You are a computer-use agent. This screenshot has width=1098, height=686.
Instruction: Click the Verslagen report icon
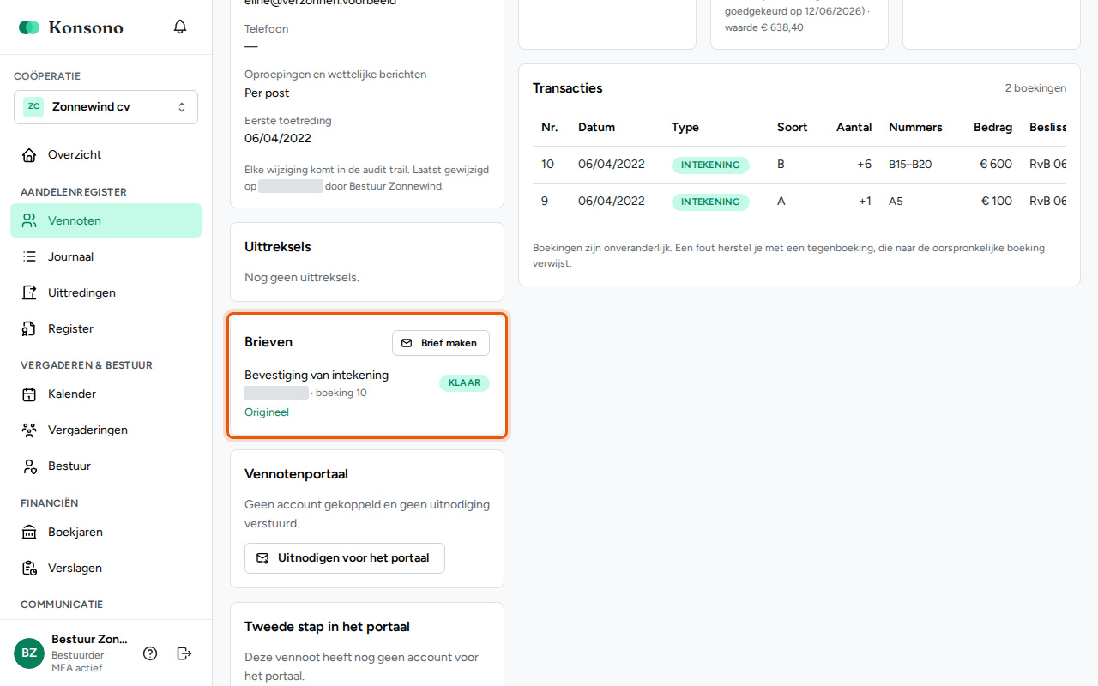30,569
